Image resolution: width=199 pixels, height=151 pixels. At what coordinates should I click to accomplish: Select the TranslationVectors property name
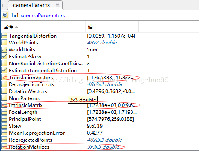click(x=31, y=78)
